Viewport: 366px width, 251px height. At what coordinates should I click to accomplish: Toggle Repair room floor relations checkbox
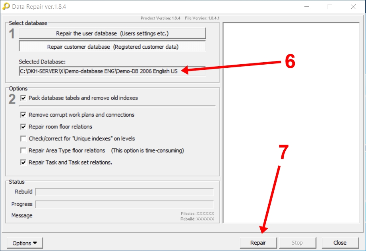click(23, 126)
